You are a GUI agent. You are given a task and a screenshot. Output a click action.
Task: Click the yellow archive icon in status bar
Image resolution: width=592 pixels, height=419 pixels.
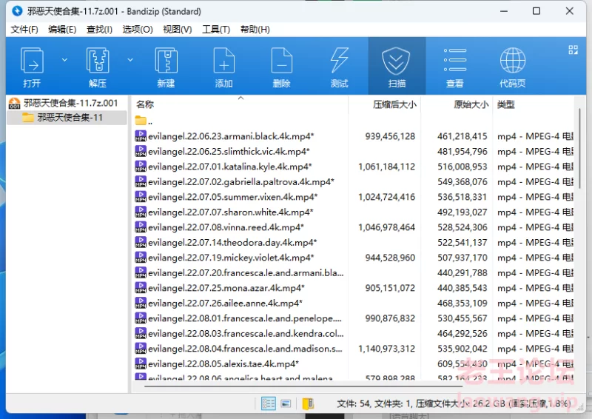308,403
